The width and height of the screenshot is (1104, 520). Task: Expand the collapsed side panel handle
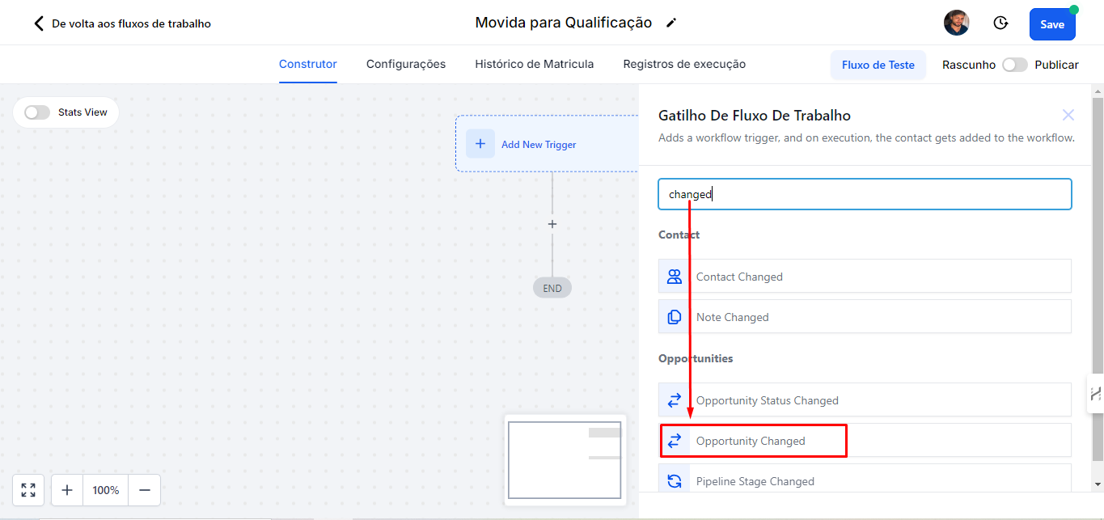(1095, 394)
